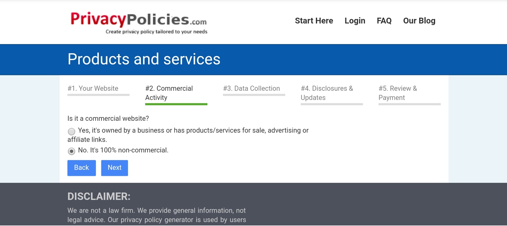Open the #4. Disclosures & Updates step
This screenshot has width=507, height=226.
327,93
